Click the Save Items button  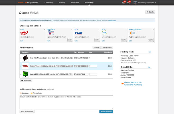[107, 48]
